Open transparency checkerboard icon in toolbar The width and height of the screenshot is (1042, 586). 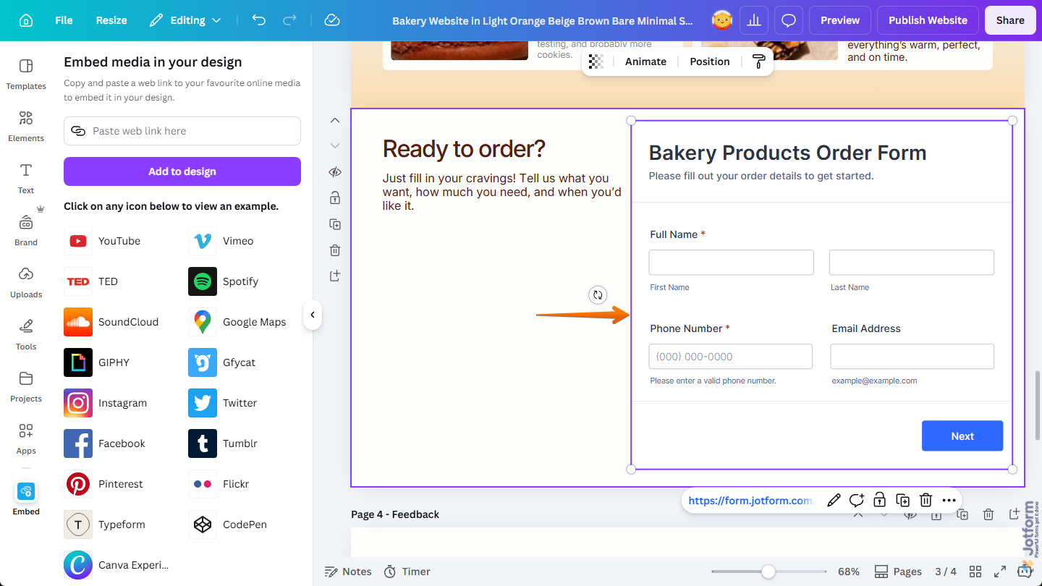pyautogui.click(x=596, y=61)
